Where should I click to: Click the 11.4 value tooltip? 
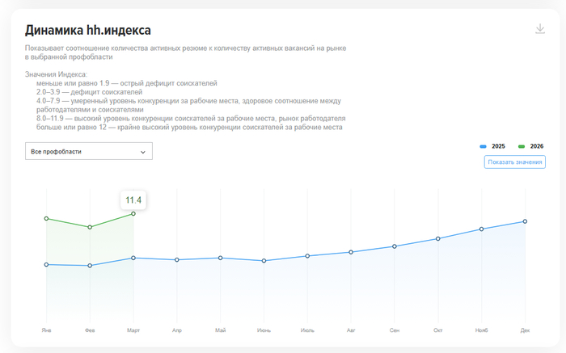[133, 200]
